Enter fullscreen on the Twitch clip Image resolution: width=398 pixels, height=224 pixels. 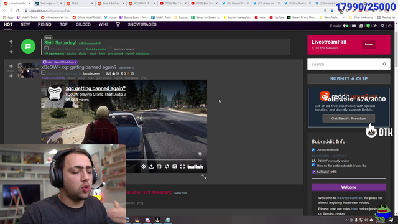point(182,167)
